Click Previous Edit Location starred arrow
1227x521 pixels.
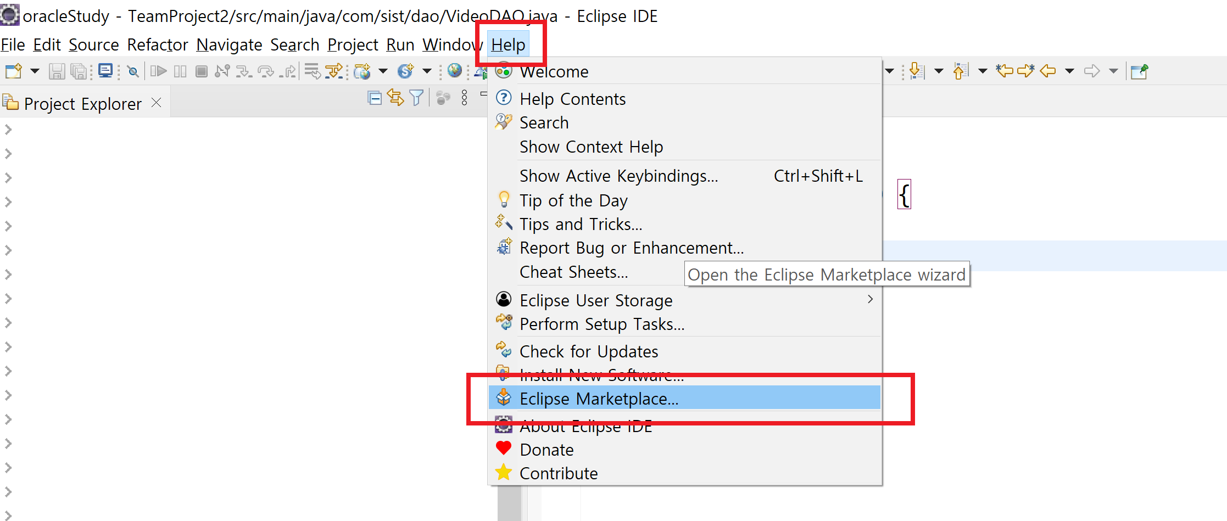pyautogui.click(x=1005, y=71)
